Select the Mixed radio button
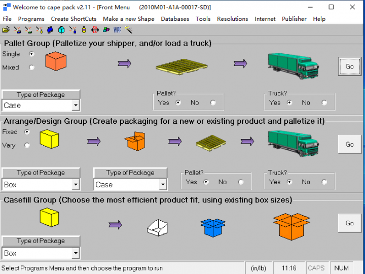365x274 pixels. tap(32, 67)
